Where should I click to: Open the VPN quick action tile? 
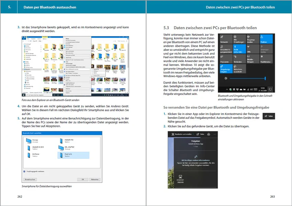click(253, 49)
